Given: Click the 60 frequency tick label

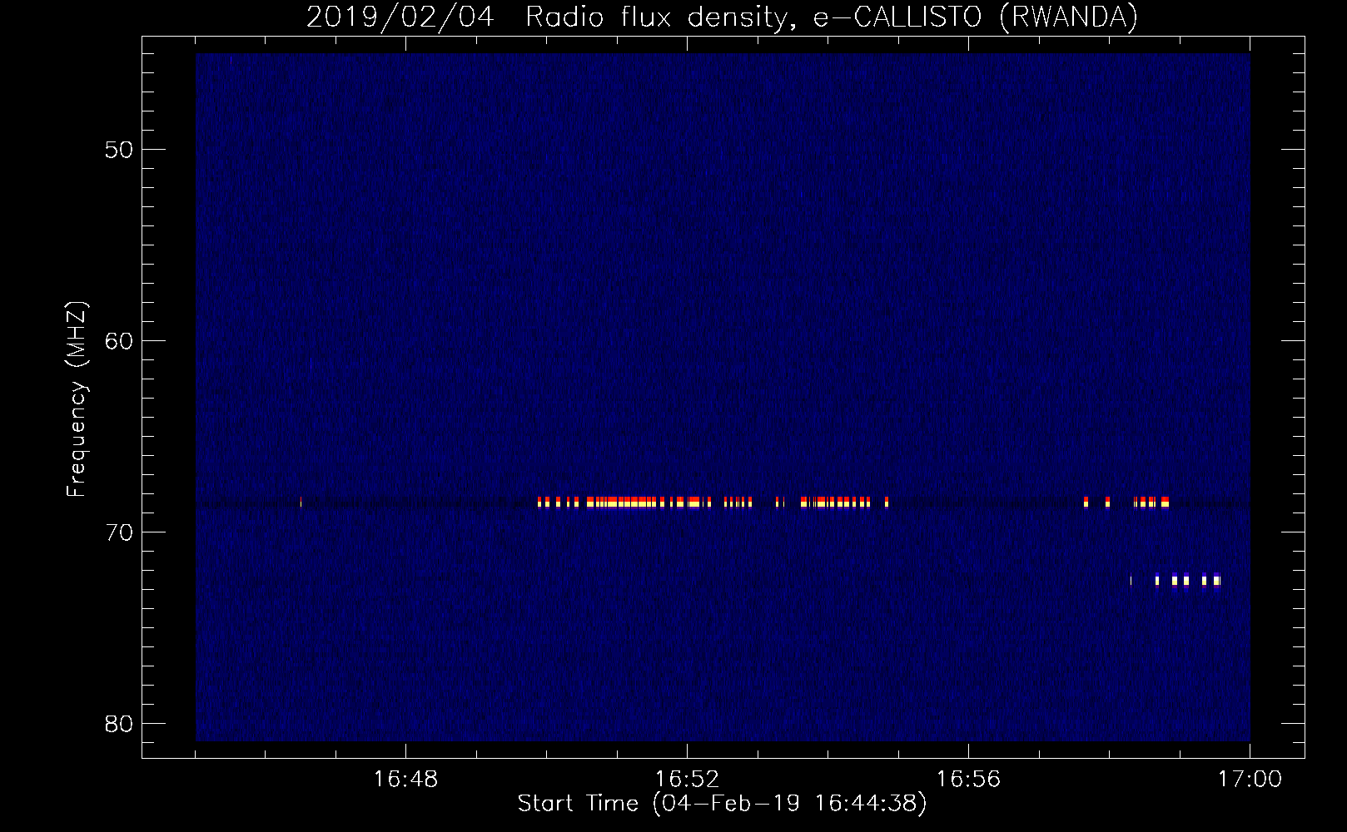Looking at the screenshot, I should point(119,341).
